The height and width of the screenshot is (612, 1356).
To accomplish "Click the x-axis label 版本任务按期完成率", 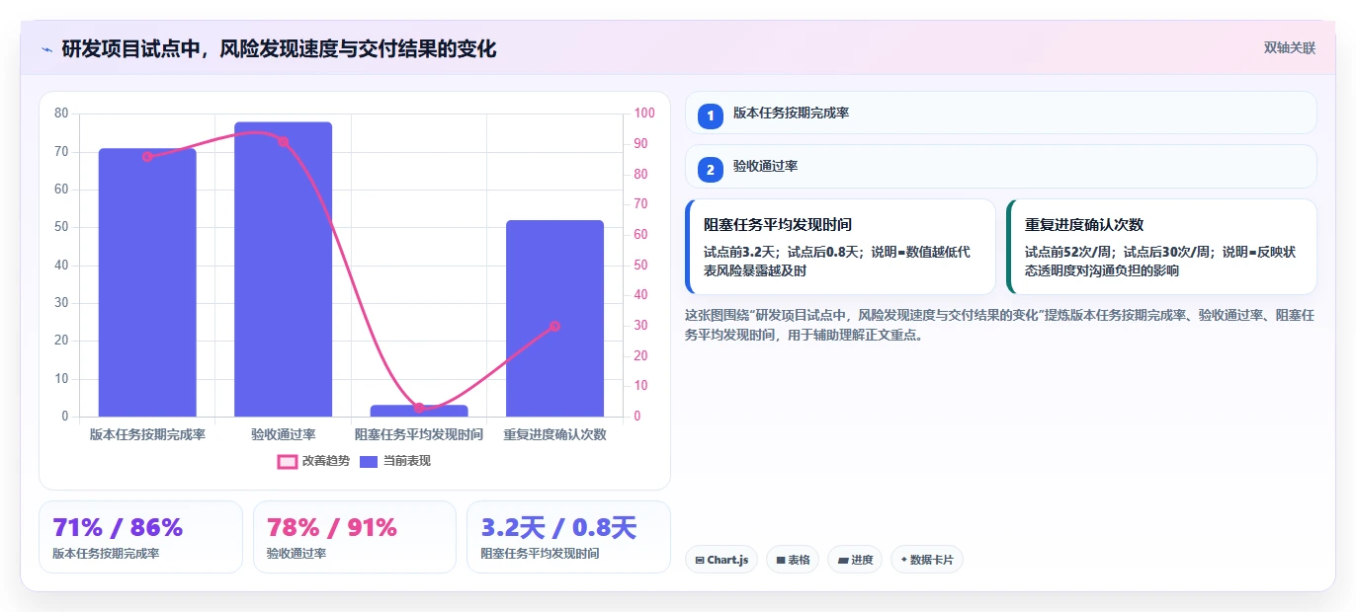I will (147, 434).
